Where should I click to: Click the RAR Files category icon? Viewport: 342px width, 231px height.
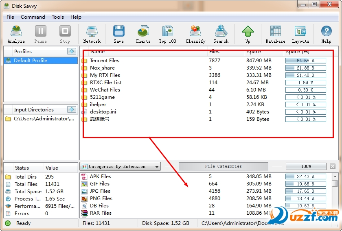click(x=84, y=213)
